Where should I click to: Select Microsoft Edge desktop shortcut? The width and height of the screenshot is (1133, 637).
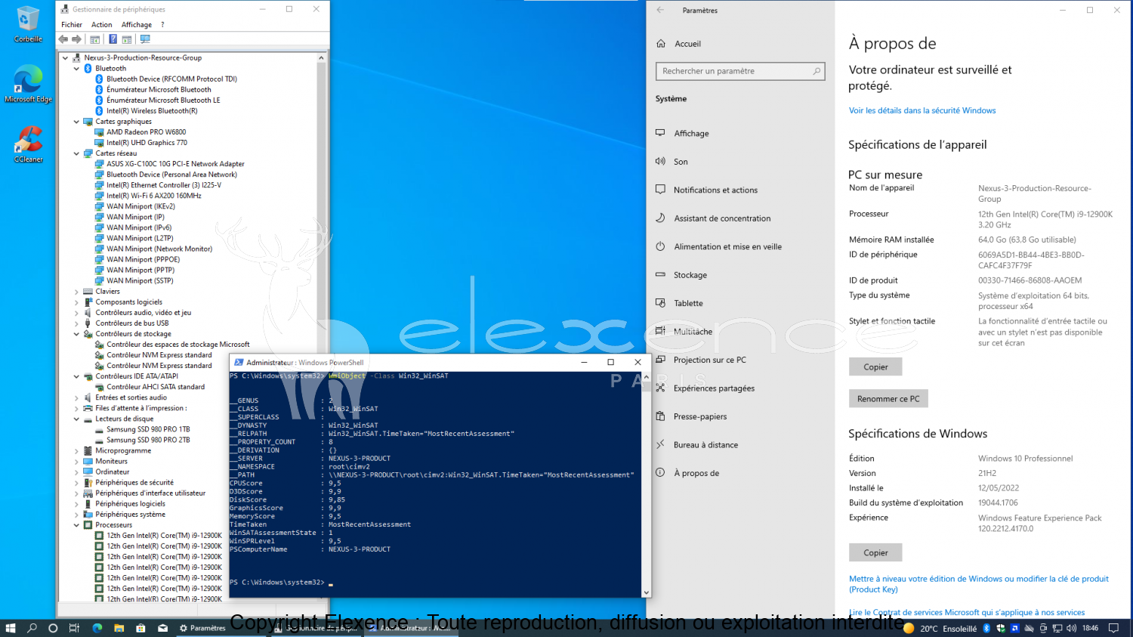pos(28,84)
